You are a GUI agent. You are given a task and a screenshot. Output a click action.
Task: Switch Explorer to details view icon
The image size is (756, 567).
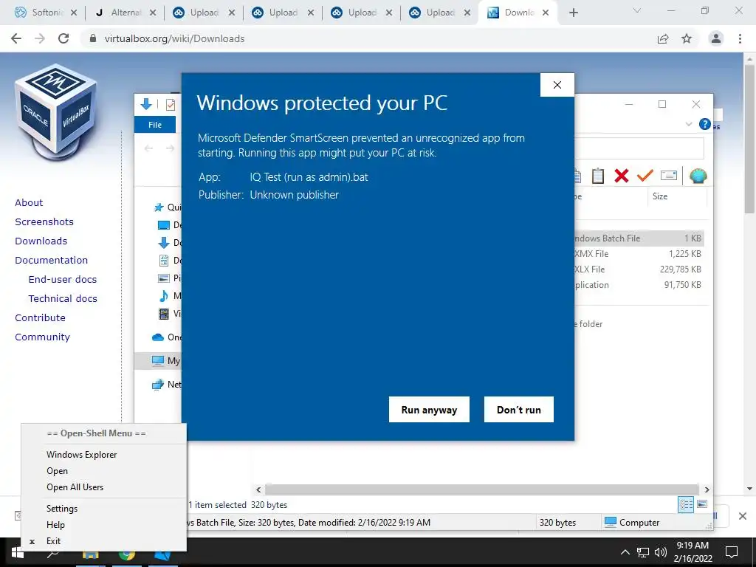coord(686,504)
